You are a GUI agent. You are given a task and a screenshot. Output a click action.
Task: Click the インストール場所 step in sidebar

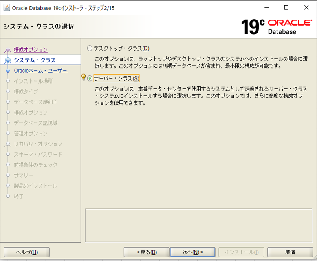point(33,81)
